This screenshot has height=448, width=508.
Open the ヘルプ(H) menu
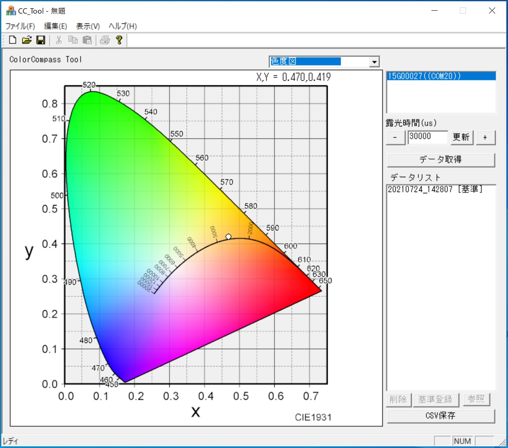(123, 26)
